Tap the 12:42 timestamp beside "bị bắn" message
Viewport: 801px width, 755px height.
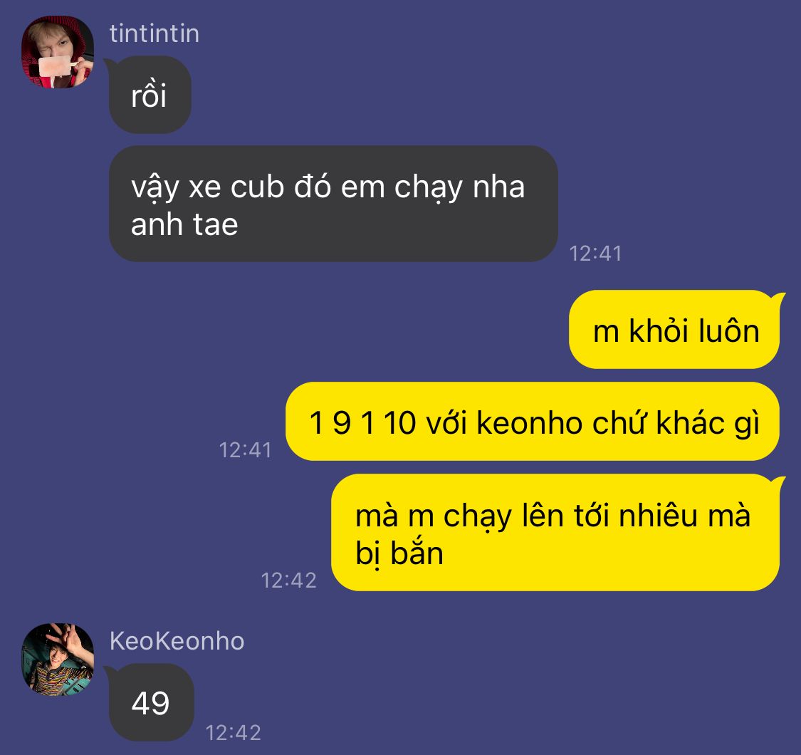click(288, 580)
